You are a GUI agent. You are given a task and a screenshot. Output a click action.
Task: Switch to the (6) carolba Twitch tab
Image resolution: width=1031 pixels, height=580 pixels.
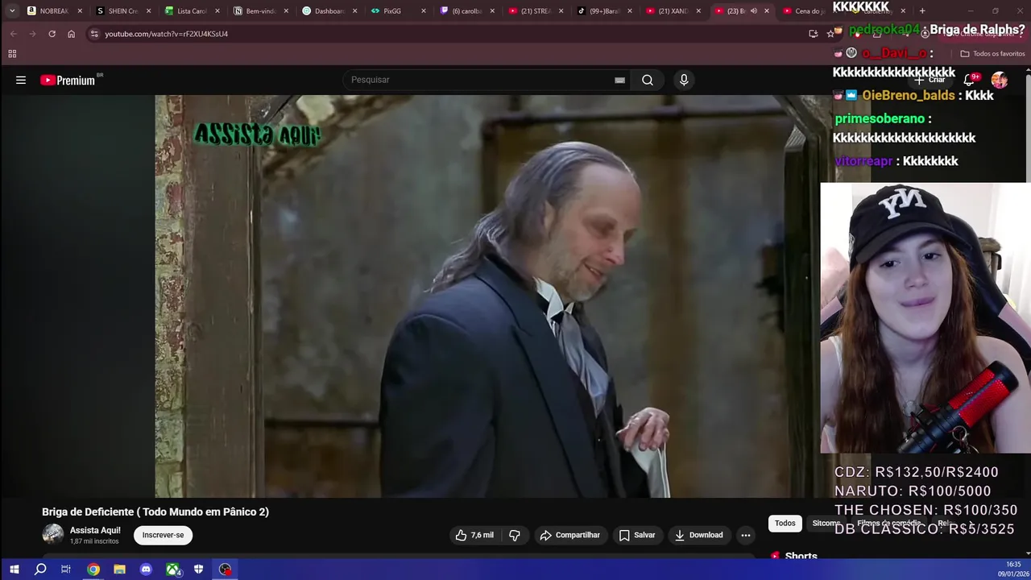pyautogui.click(x=466, y=11)
